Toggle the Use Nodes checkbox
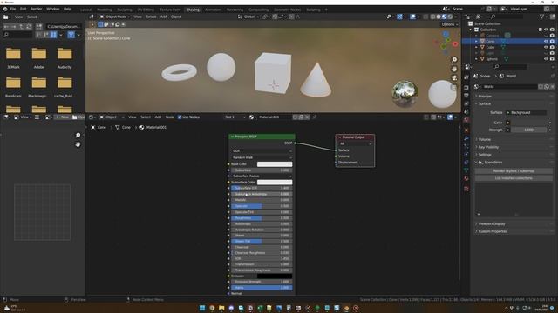Viewport: 558px width, 313px height. point(180,117)
